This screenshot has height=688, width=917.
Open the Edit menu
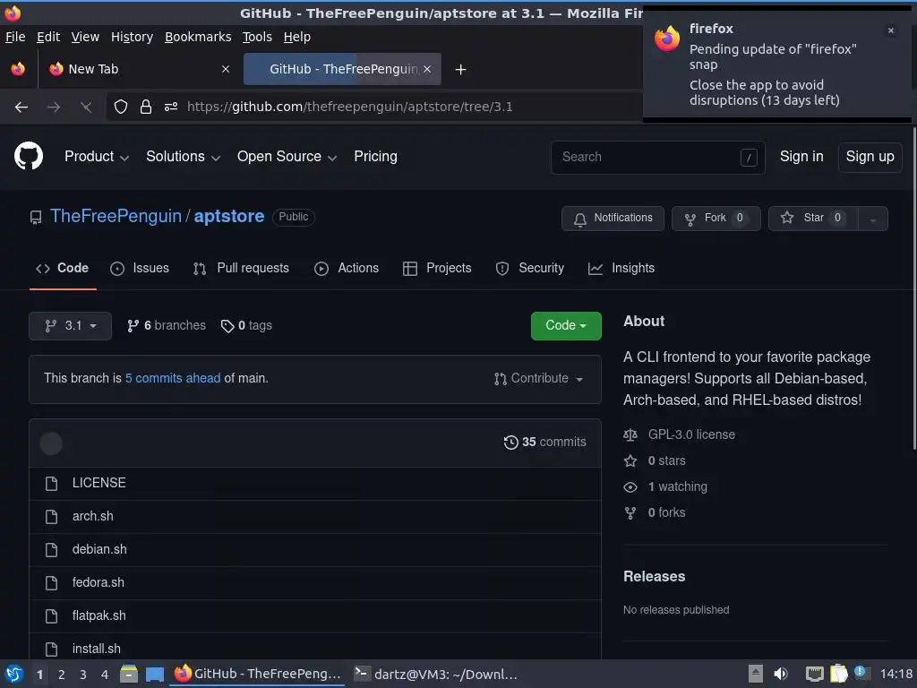(48, 37)
